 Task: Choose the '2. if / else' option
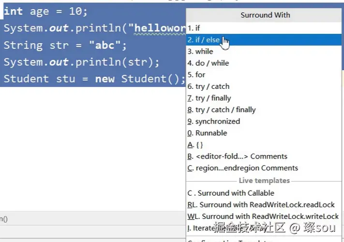point(264,40)
